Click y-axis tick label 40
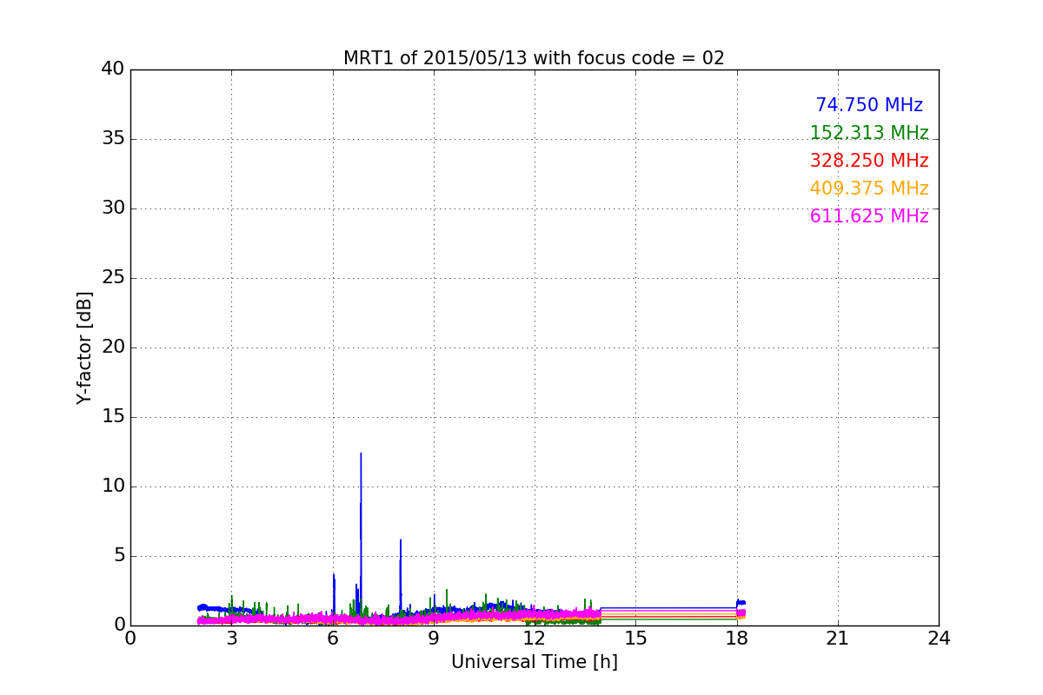The width and height of the screenshot is (1043, 695). 113,69
